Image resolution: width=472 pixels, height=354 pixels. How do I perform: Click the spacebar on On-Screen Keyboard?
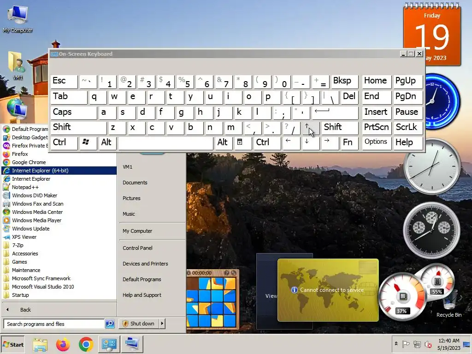(x=165, y=143)
